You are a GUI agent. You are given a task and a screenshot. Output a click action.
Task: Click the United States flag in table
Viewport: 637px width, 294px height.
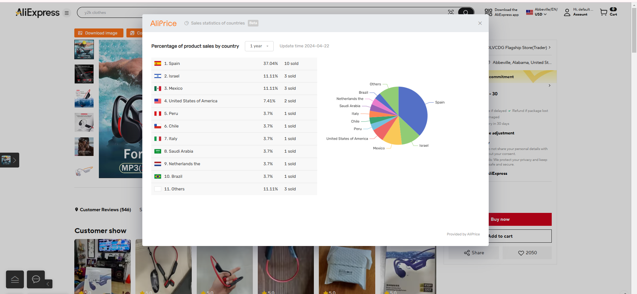pyautogui.click(x=158, y=101)
